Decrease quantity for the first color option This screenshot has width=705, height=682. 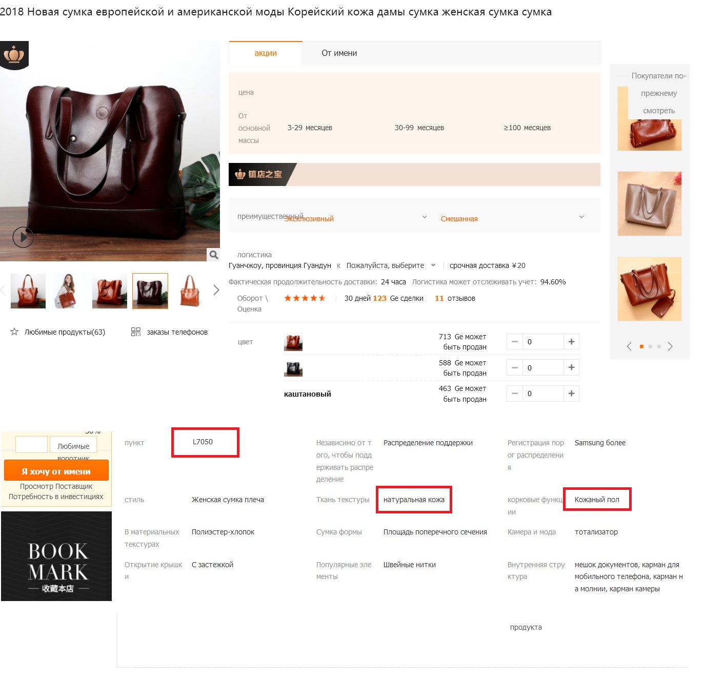click(x=514, y=342)
